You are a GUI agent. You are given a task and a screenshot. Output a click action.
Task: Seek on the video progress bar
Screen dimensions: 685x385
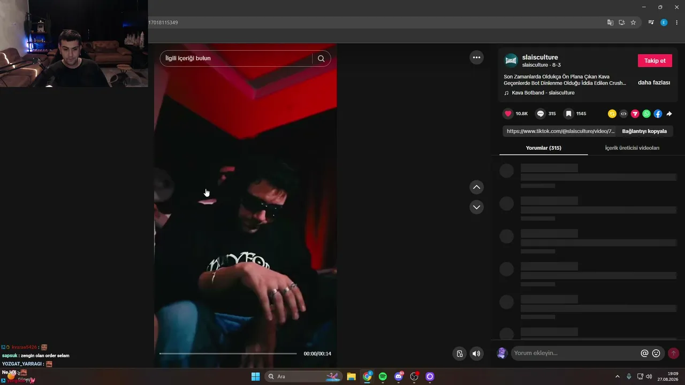(x=228, y=353)
